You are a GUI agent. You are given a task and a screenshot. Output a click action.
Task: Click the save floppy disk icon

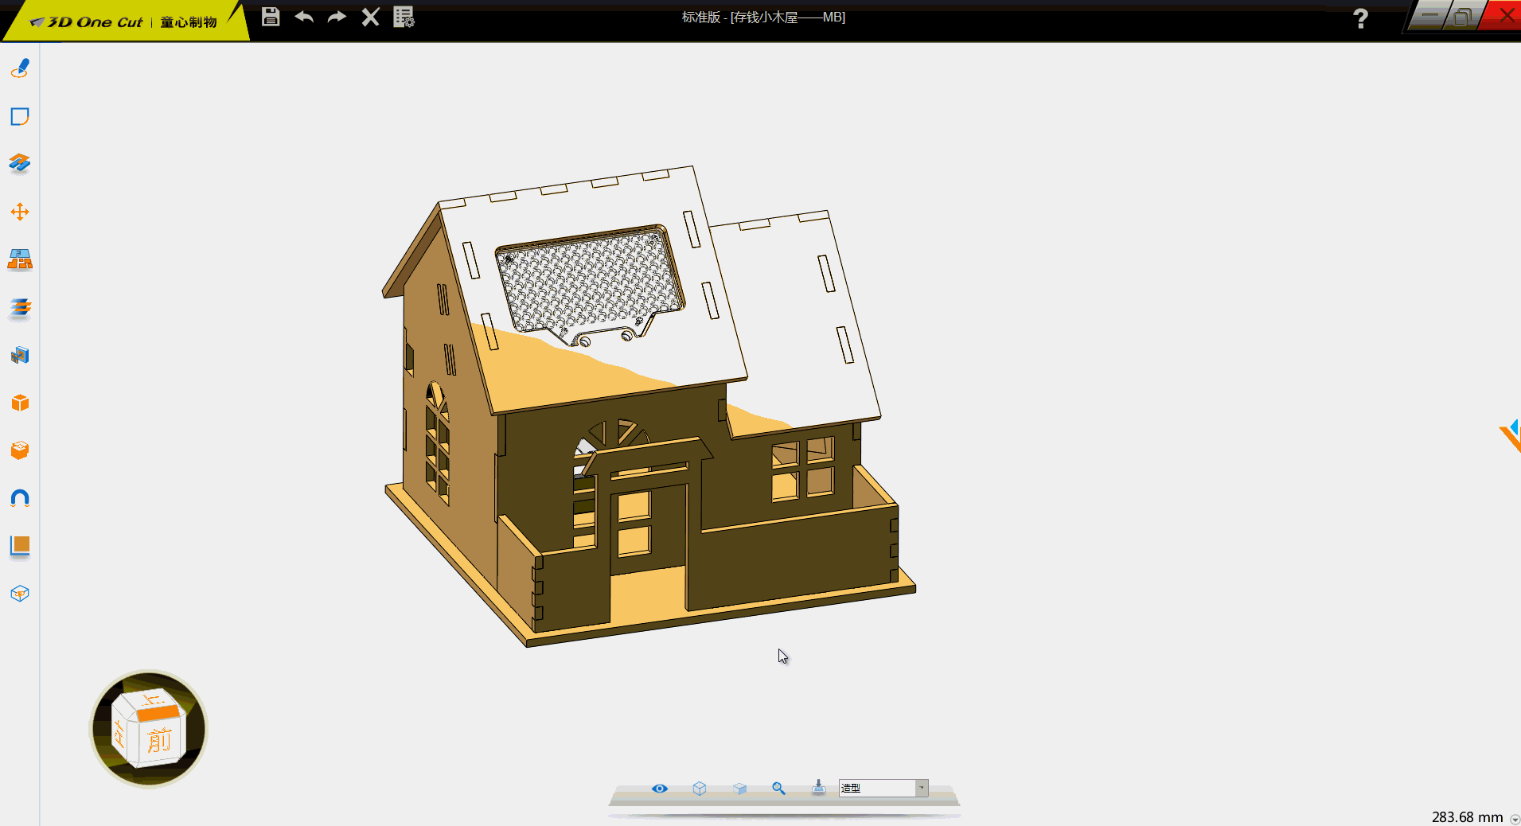[x=271, y=17]
